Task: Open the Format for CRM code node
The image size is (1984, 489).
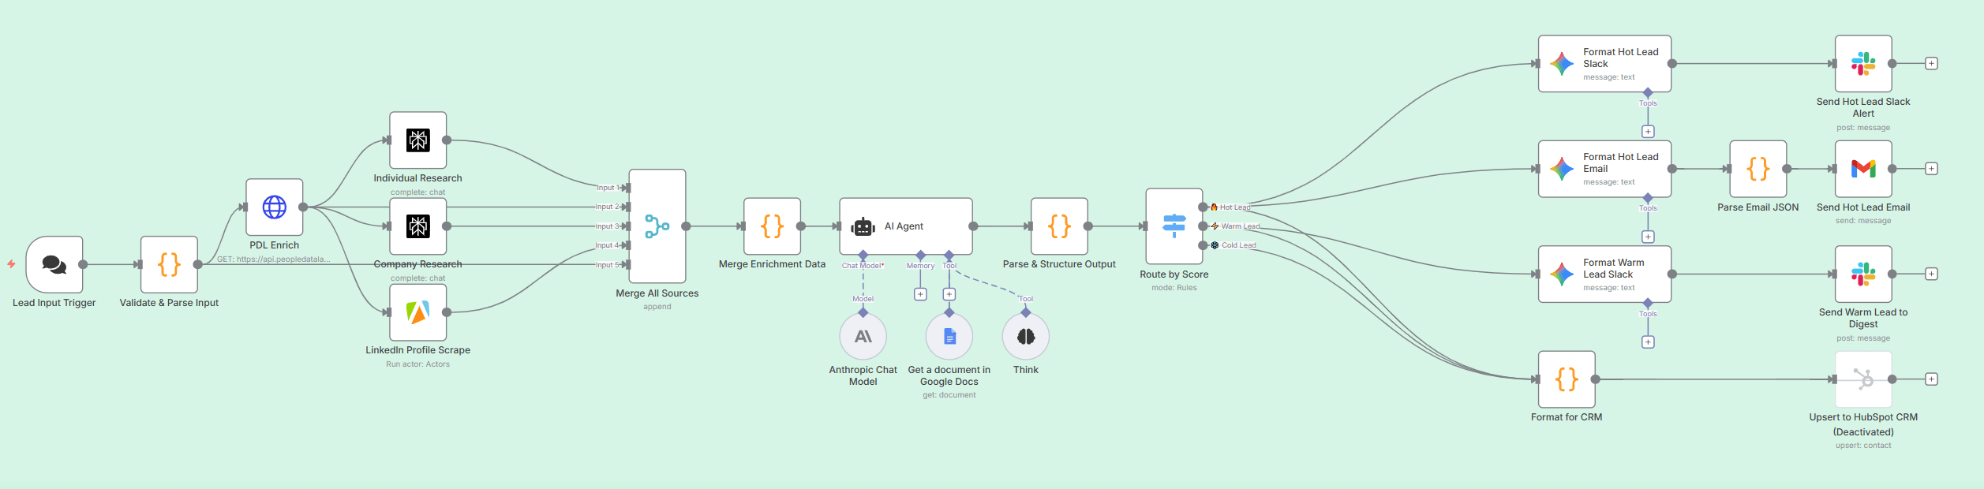Action: (x=1566, y=379)
